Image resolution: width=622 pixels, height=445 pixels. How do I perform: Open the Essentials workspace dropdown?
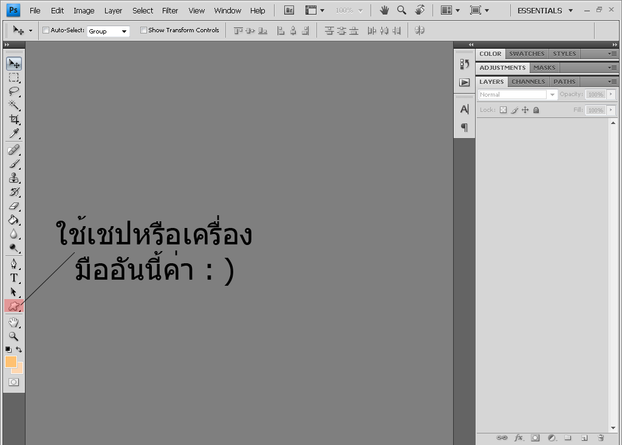pyautogui.click(x=545, y=11)
